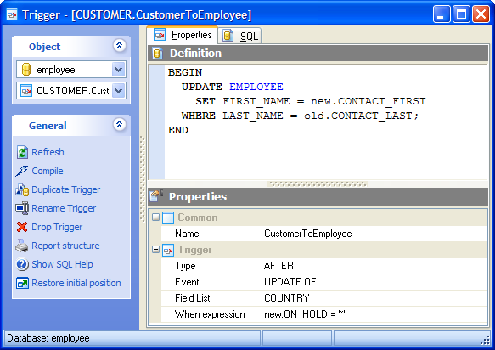
Task: Click the Rename Trigger icon
Action: pyautogui.click(x=22, y=208)
